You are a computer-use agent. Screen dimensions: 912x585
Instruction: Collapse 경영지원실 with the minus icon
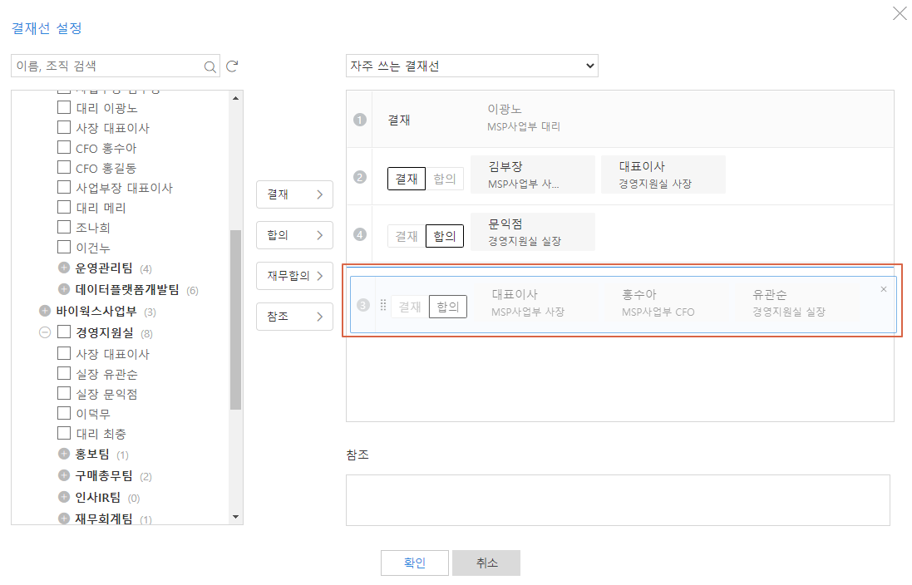[x=45, y=333]
